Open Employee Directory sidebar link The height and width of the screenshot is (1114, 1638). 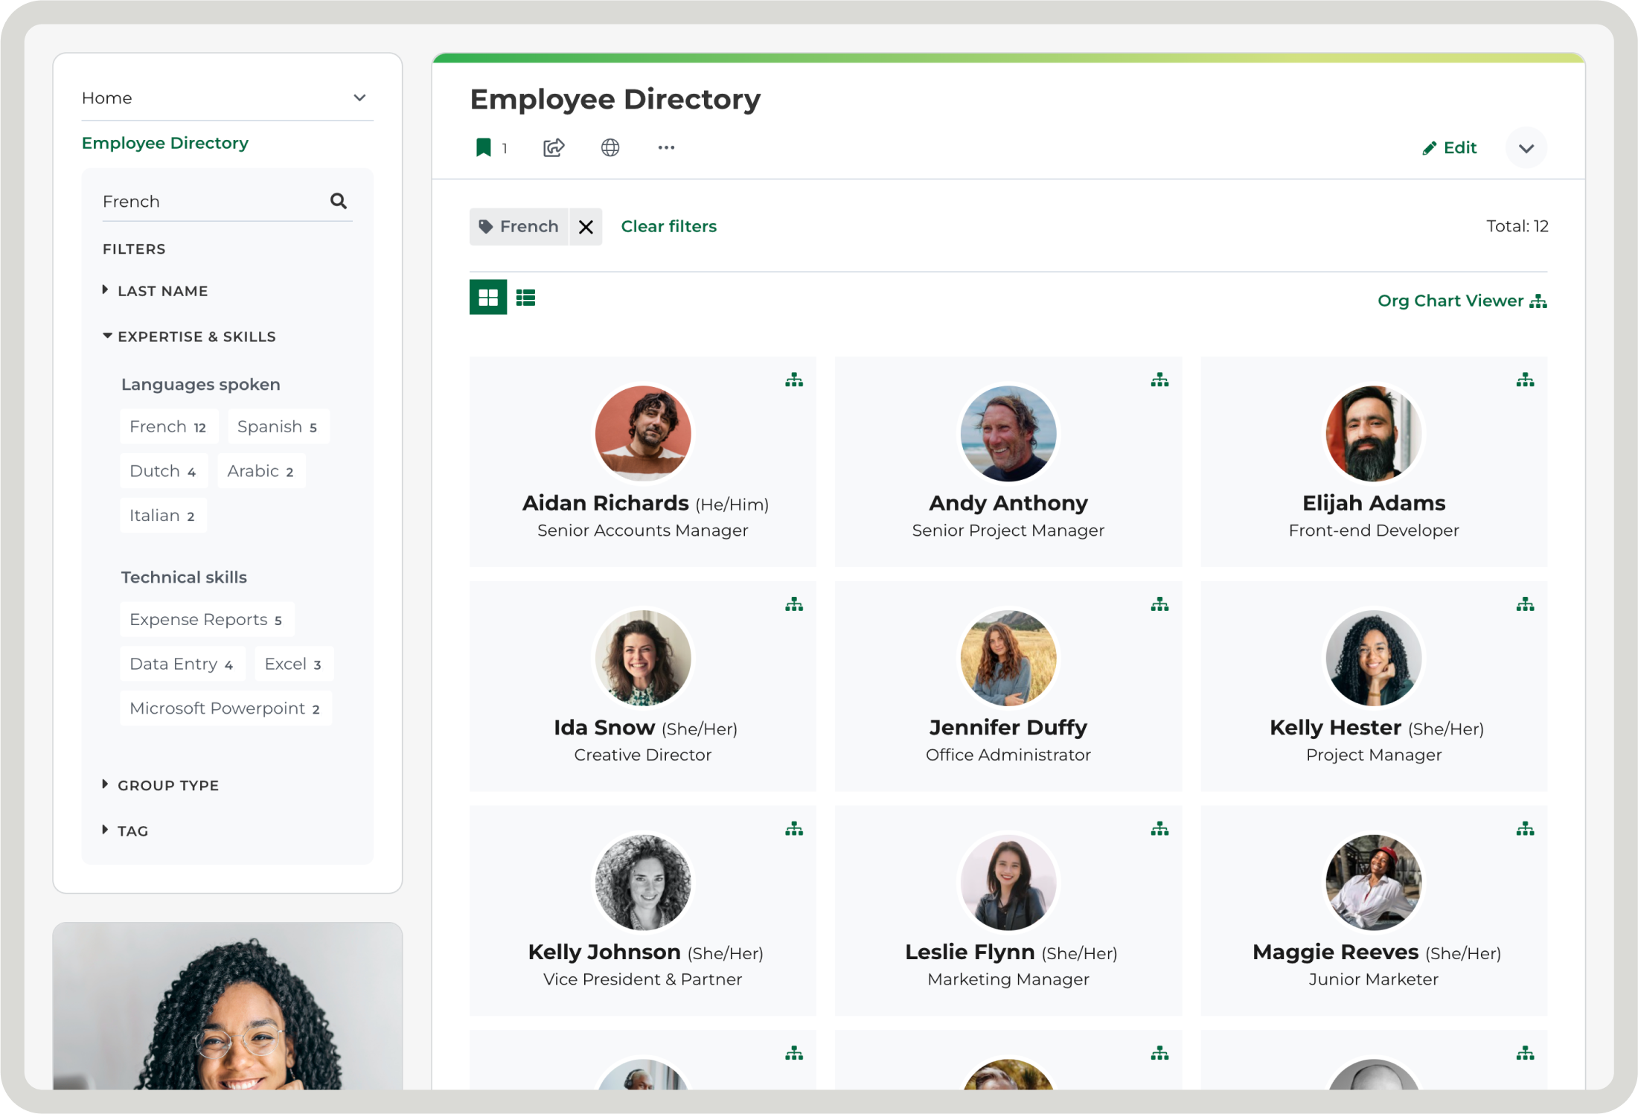point(165,143)
